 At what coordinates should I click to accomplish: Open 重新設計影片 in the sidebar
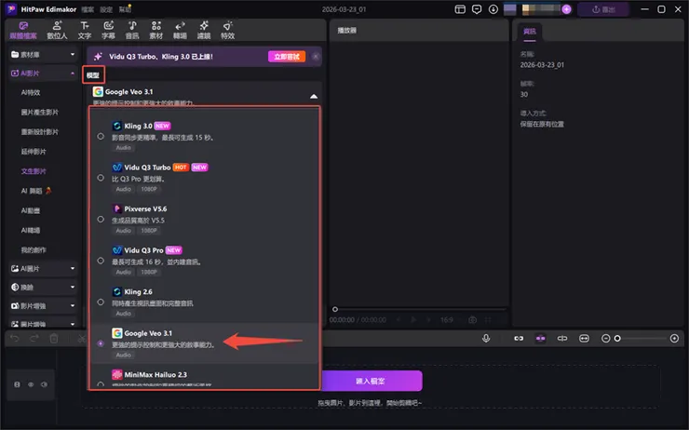pyautogui.click(x=39, y=132)
